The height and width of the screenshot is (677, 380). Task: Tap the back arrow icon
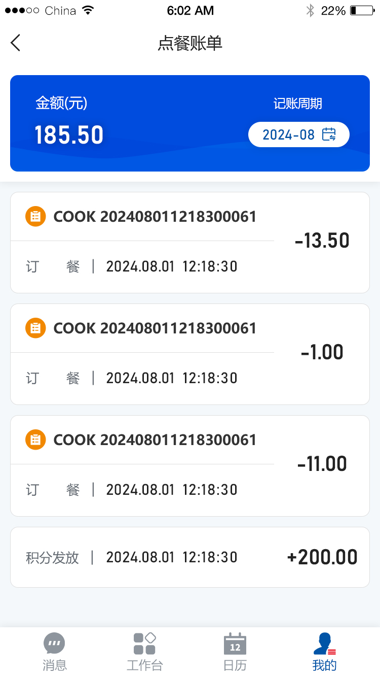(x=16, y=43)
